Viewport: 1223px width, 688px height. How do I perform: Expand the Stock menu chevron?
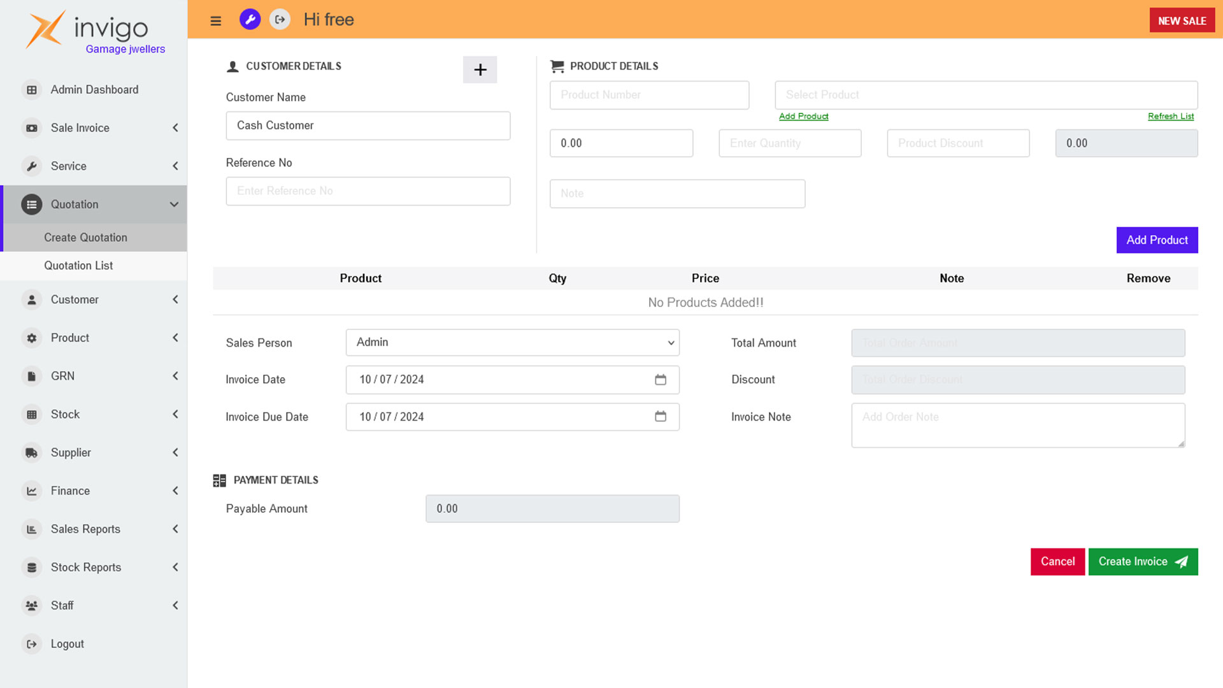[x=175, y=415]
